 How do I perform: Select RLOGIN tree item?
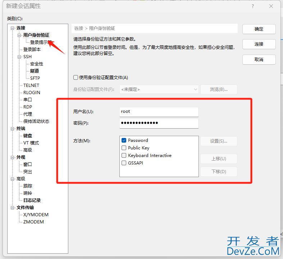coord(32,92)
